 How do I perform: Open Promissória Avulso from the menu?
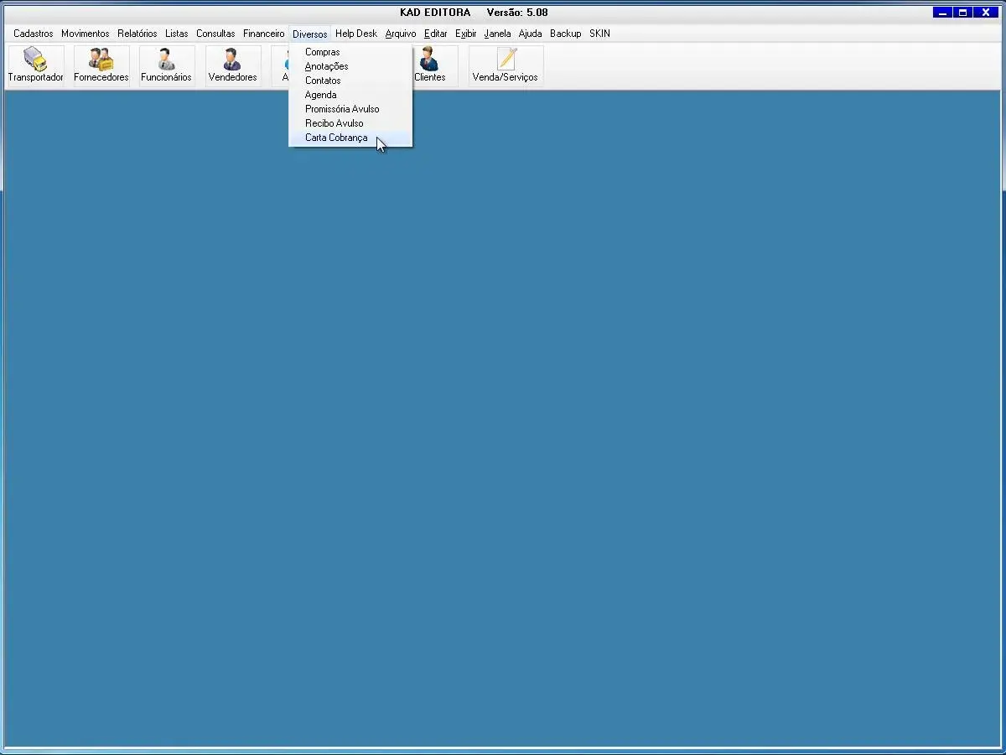342,109
